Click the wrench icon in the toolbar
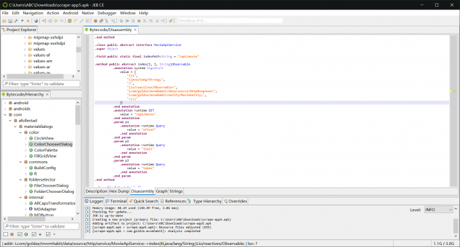Image resolution: width=460 pixels, height=247 pixels. (16, 21)
